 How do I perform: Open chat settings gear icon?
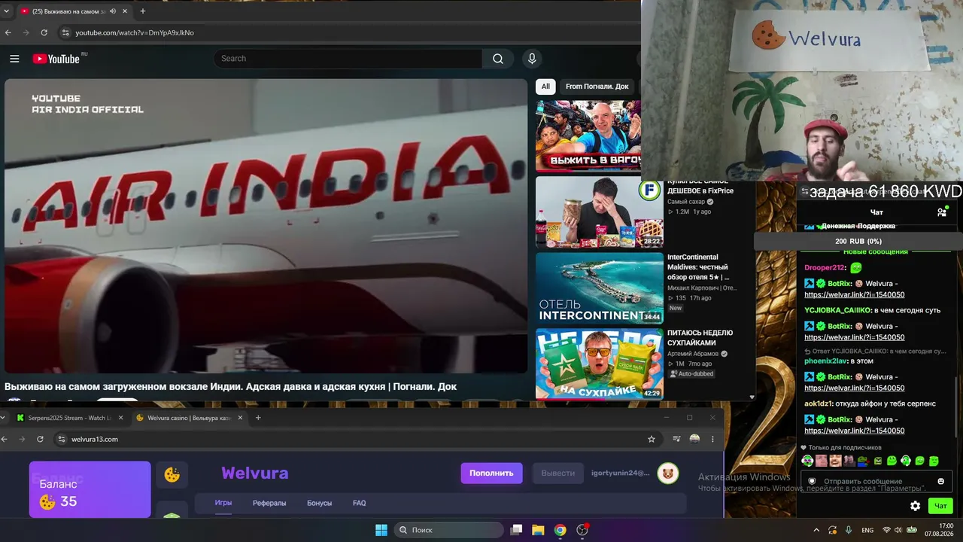pyautogui.click(x=915, y=506)
